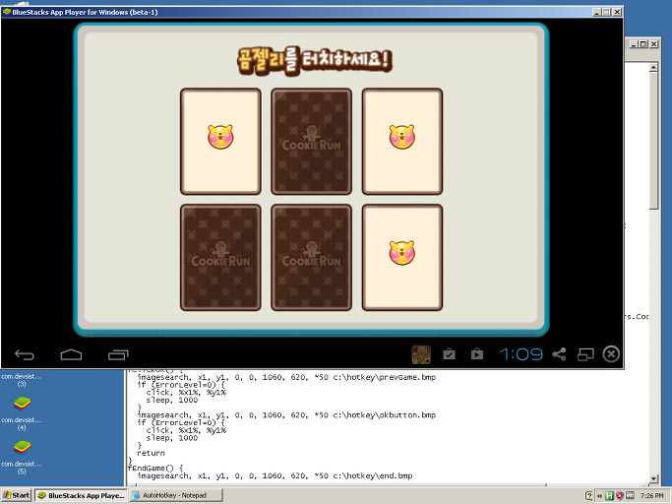Click the BlueStacks title bar app icon
Viewport: 672px width, 504px height.
[7, 12]
